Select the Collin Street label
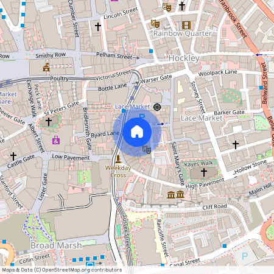Viewport: 274px width, 274px height. 34,259
